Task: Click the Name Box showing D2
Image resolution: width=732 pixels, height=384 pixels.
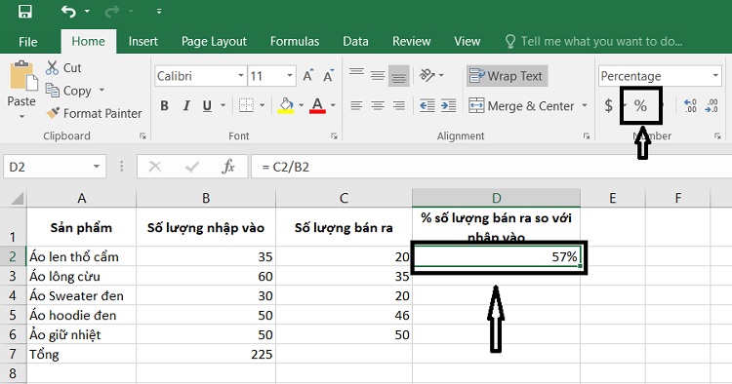Action: tap(55, 167)
